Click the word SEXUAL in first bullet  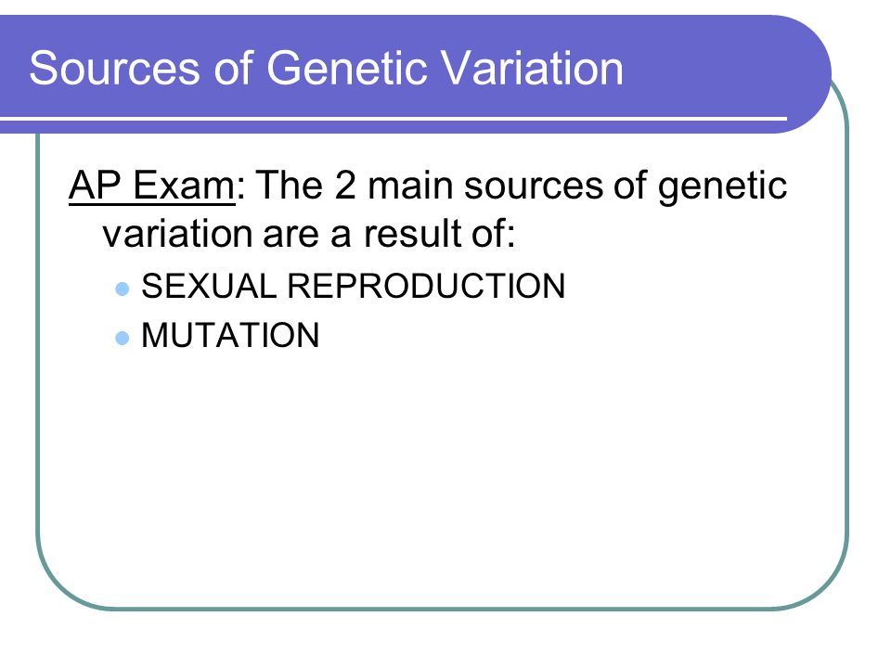click(x=209, y=286)
